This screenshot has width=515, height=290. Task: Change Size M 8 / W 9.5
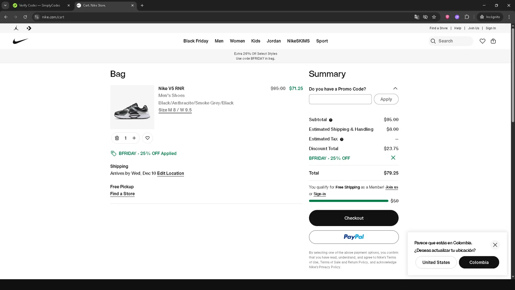click(x=175, y=110)
